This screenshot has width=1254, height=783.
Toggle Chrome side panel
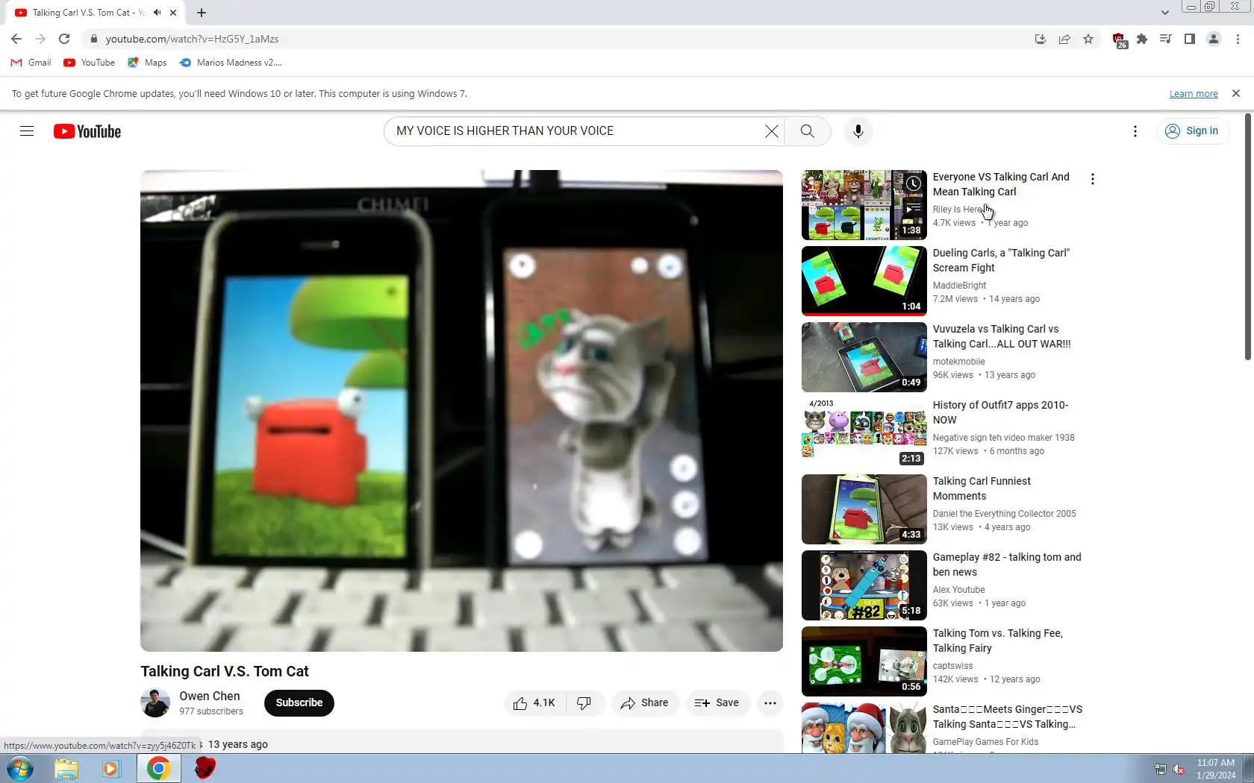pos(1190,39)
